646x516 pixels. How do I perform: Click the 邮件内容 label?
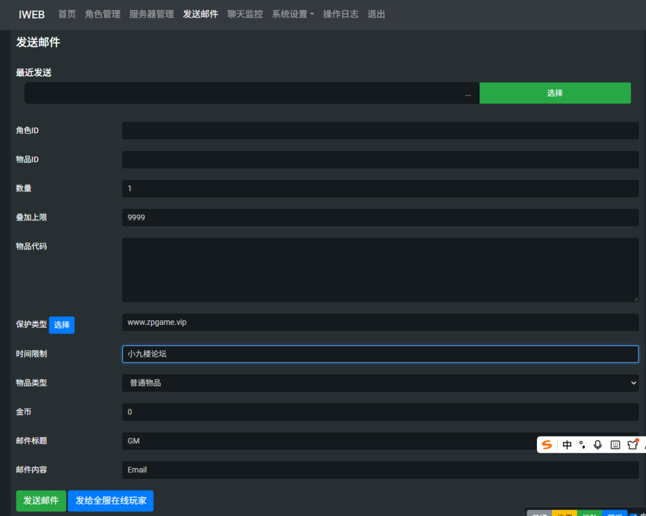[32, 470]
